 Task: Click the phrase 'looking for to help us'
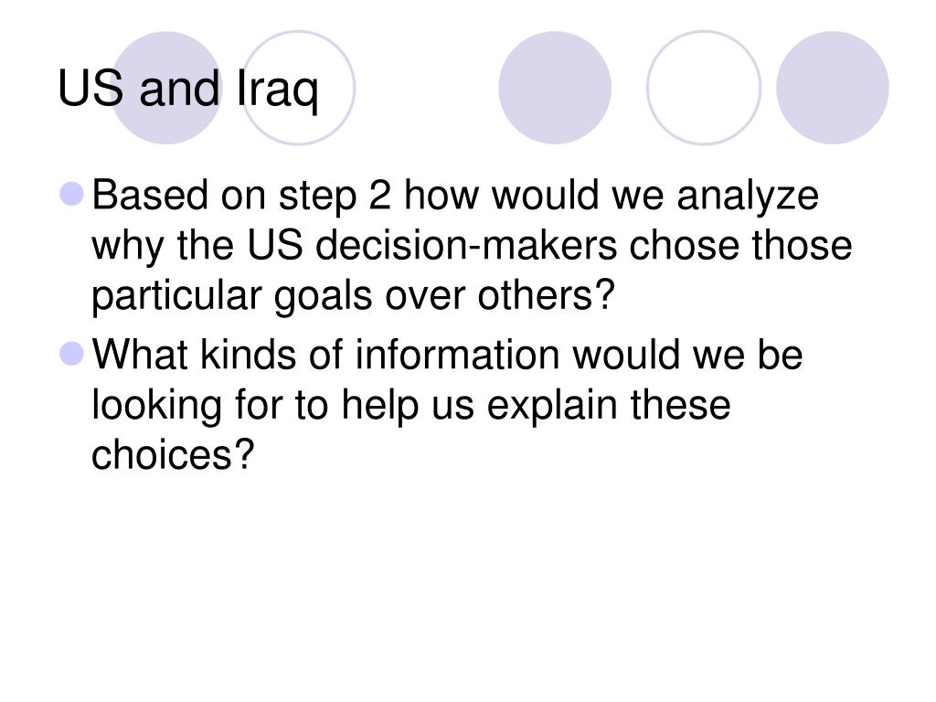(x=283, y=405)
